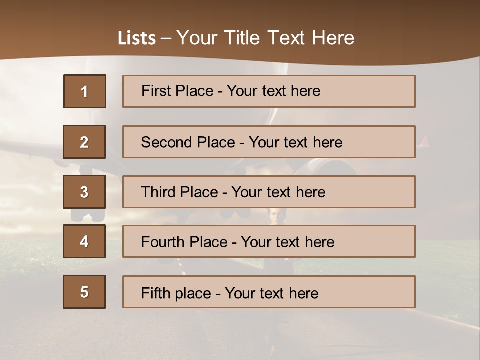Select the number 4 box
Screen dimensions: 480x360
[x=84, y=241]
